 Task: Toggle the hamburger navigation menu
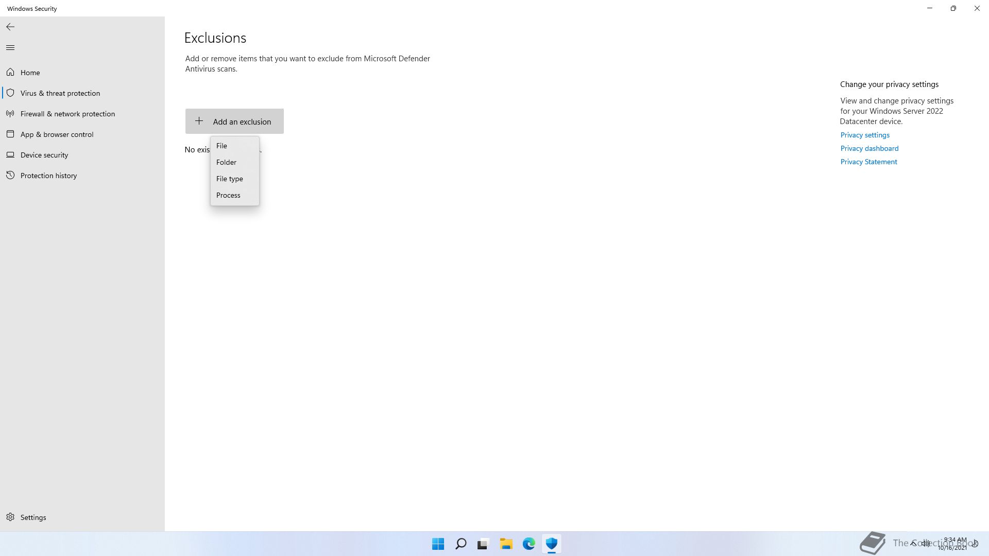(10, 48)
